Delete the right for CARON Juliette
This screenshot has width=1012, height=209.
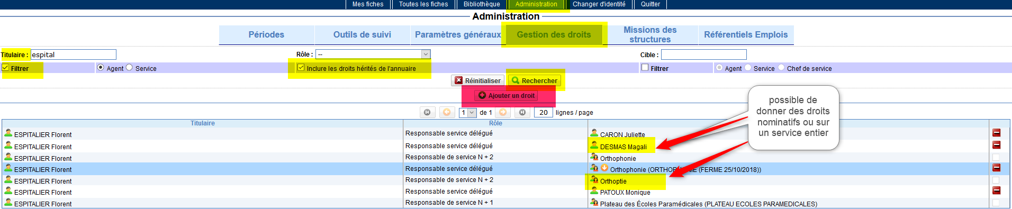996,133
